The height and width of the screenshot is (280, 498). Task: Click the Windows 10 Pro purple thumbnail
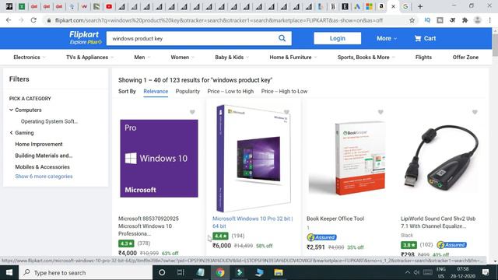click(159, 159)
